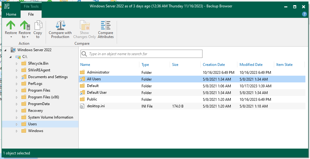Click the Veeam app icon in title bar
This screenshot has height=159, width=310.
point(7,6)
